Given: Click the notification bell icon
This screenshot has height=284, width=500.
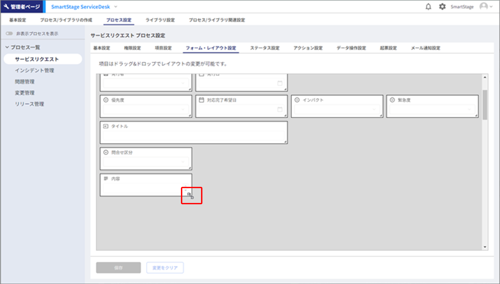Looking at the screenshot, I should (x=428, y=7).
